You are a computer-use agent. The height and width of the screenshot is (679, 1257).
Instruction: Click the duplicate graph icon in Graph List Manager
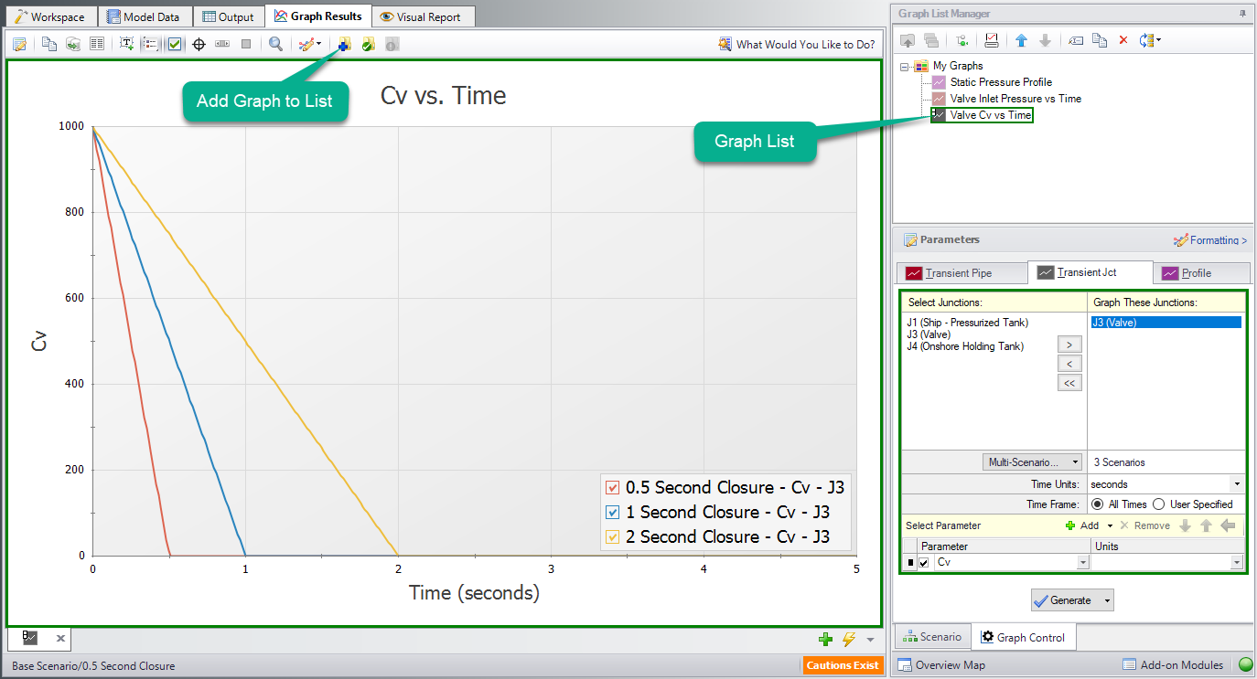(x=1100, y=39)
